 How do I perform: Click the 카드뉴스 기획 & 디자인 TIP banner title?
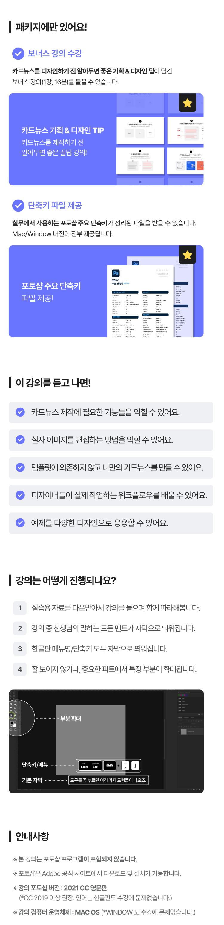coord(63,130)
